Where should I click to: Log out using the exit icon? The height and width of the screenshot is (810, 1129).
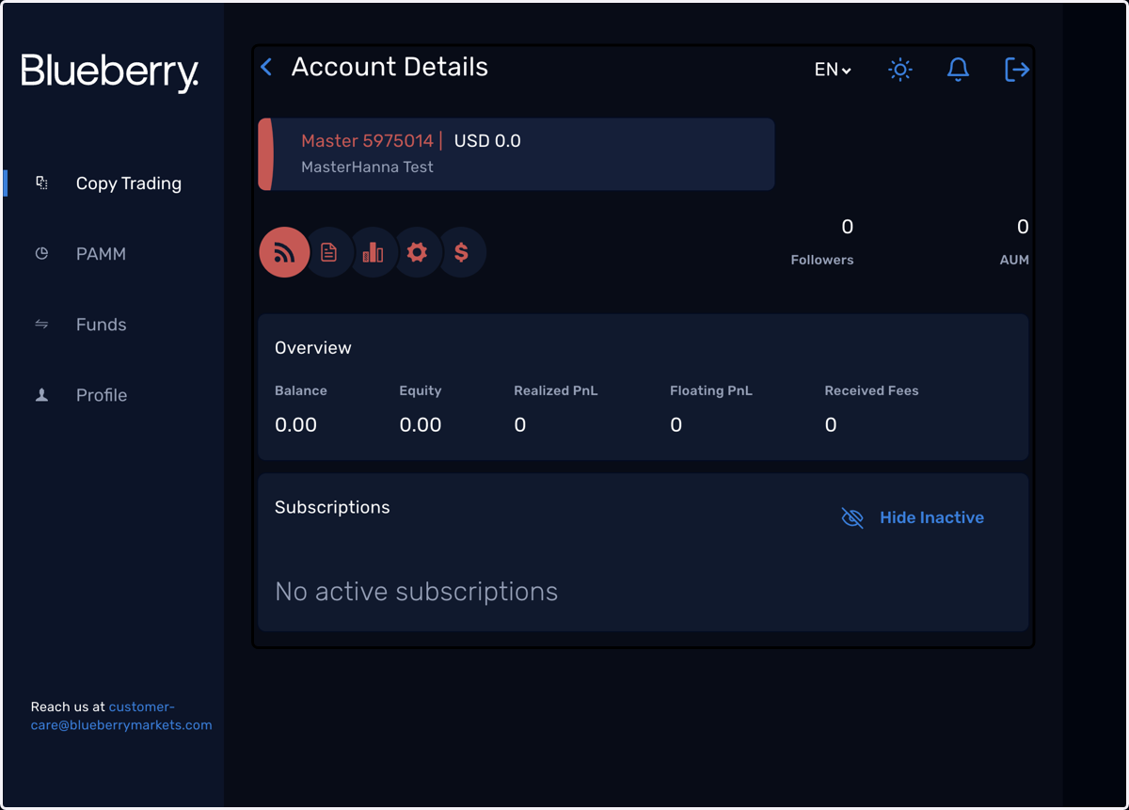[1017, 70]
